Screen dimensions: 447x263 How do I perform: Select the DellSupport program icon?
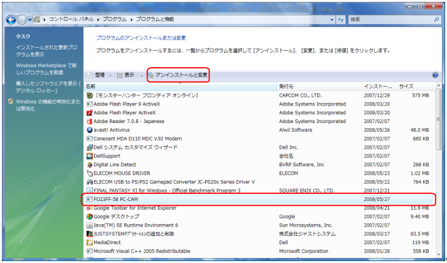pyautogui.click(x=90, y=156)
